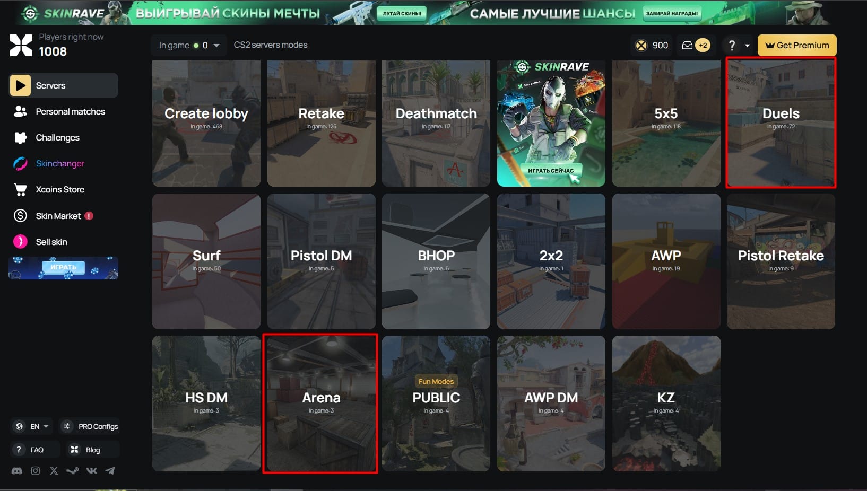This screenshot has height=491, width=867.
Task: Select the Arena server mode tile
Action: [320, 403]
